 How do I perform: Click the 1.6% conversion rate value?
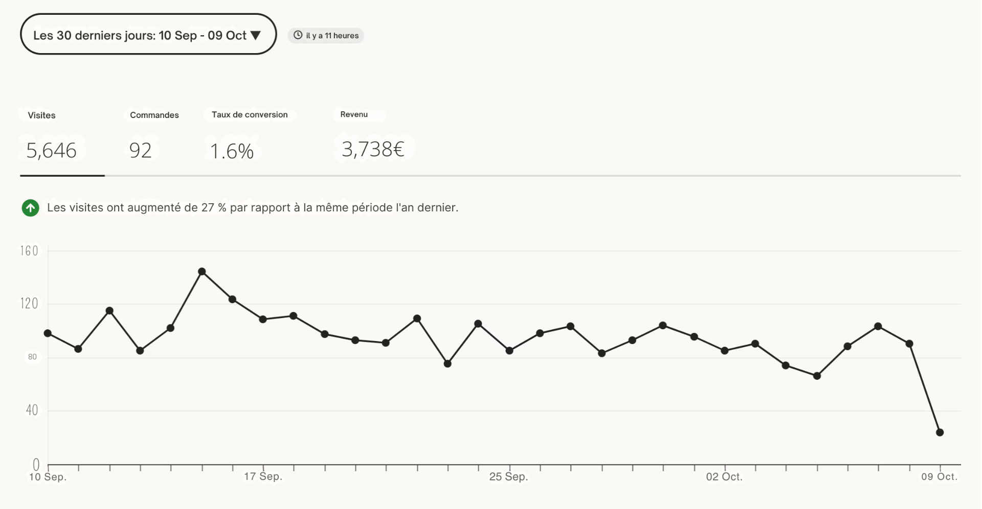[233, 150]
